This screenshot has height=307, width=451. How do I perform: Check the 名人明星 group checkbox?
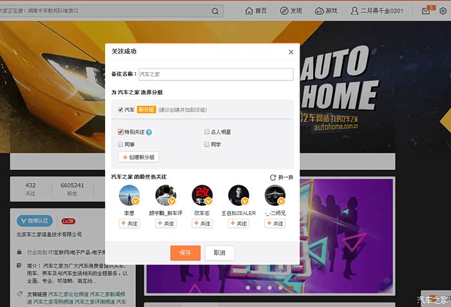tap(207, 132)
